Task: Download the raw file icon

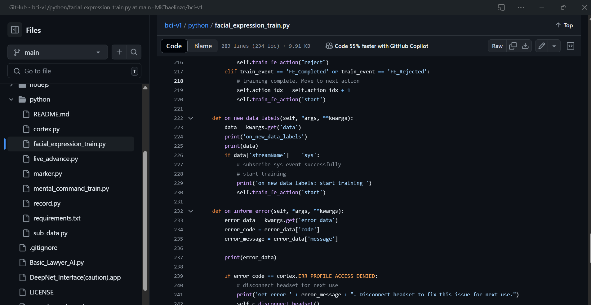Action: (525, 46)
